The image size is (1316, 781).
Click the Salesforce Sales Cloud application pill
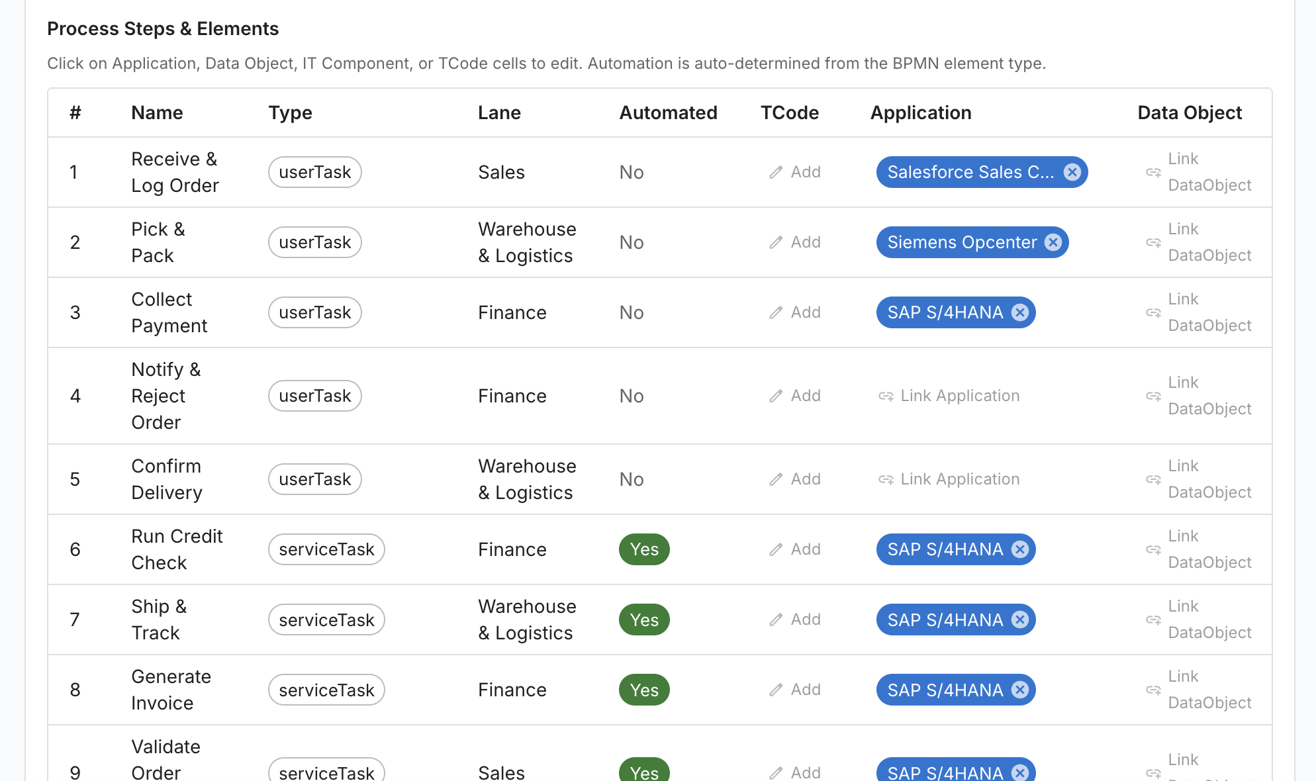tap(972, 172)
